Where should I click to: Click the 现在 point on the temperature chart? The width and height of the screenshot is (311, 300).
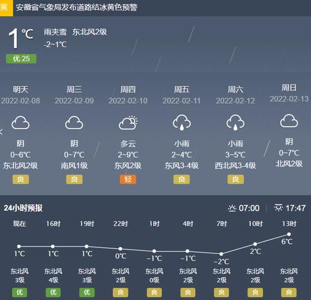point(19,247)
